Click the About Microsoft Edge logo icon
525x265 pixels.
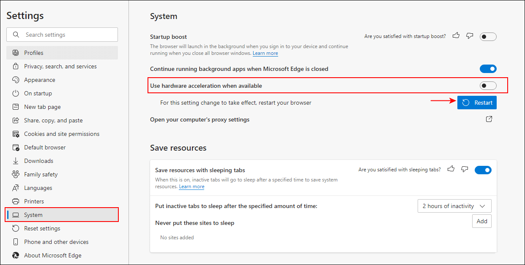(16, 255)
